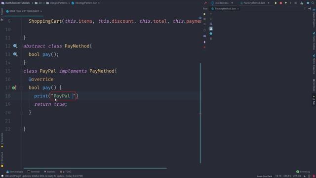The image size is (316, 178).
Task: Click the fold end marker on line 22
Action: 21,129
